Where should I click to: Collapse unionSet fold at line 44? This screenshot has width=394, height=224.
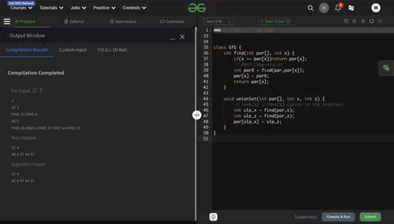(x=210, y=99)
